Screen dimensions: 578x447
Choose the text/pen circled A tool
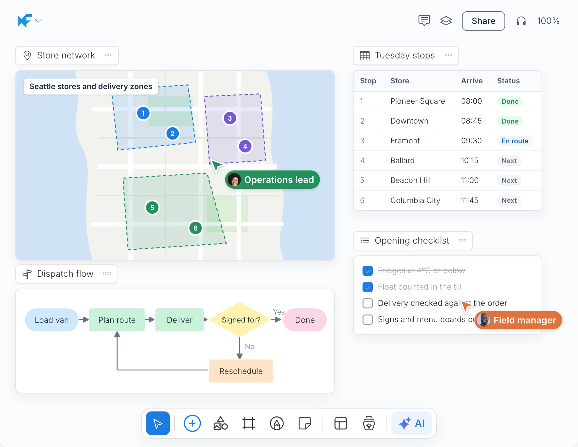277,423
